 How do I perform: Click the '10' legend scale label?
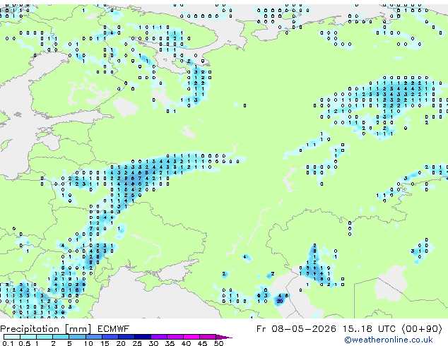[x=88, y=343]
